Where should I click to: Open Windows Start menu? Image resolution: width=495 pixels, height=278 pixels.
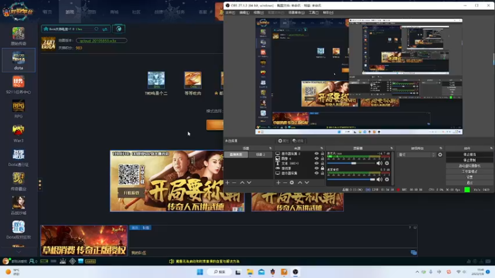200,272
